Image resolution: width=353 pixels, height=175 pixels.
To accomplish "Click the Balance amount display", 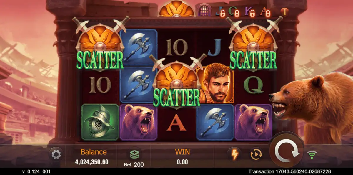I will [91, 162].
